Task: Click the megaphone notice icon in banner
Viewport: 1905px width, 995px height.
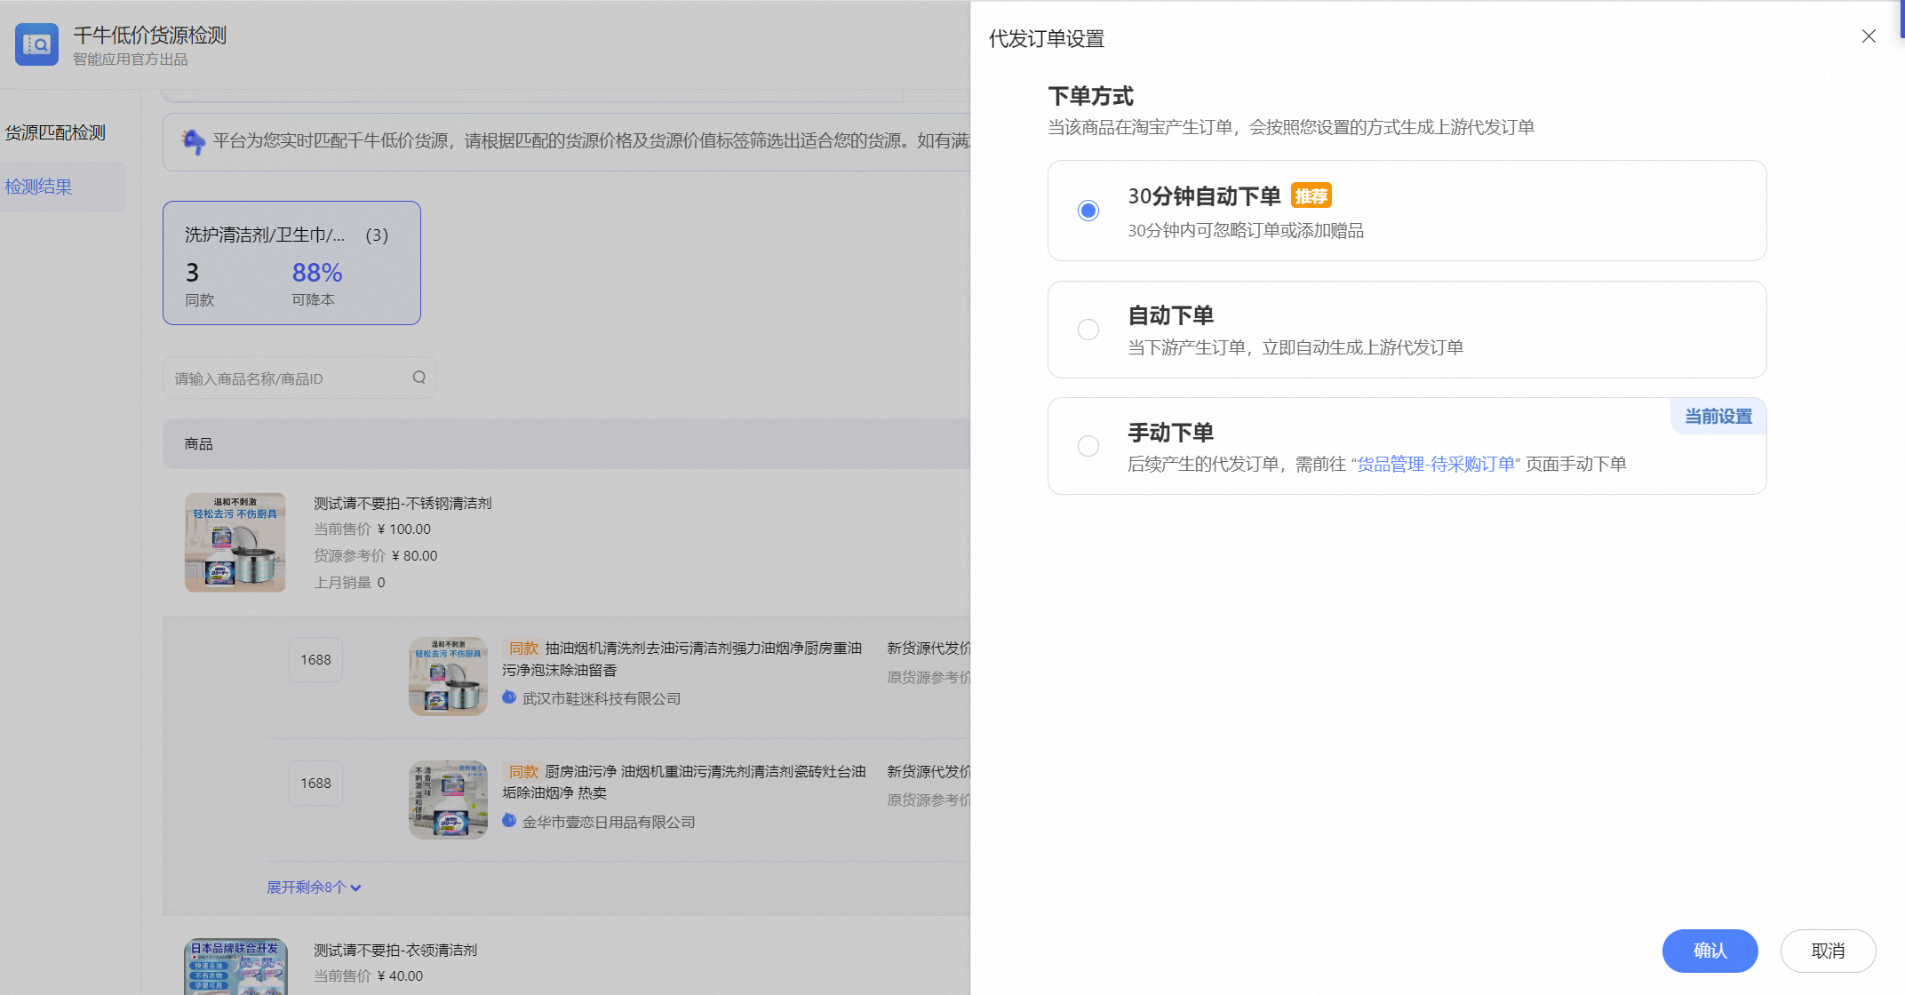Action: 193,140
